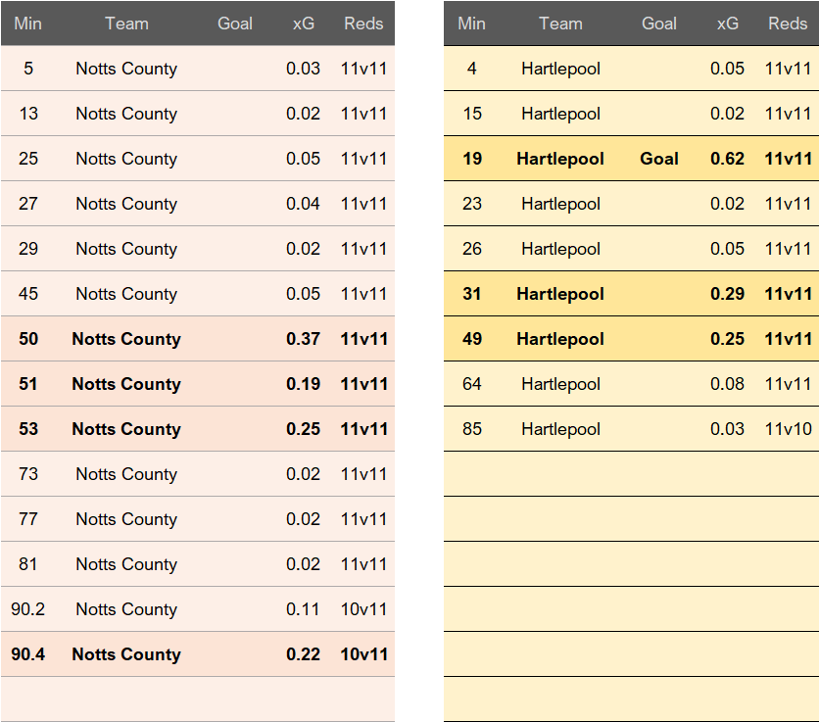Click the minute 73 cell for Notts County
This screenshot has height=722, width=819.
(x=28, y=474)
